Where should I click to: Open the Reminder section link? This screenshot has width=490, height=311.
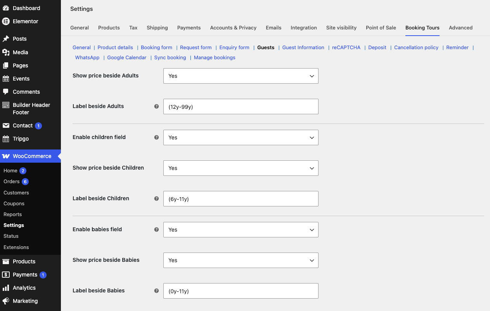[457, 47]
